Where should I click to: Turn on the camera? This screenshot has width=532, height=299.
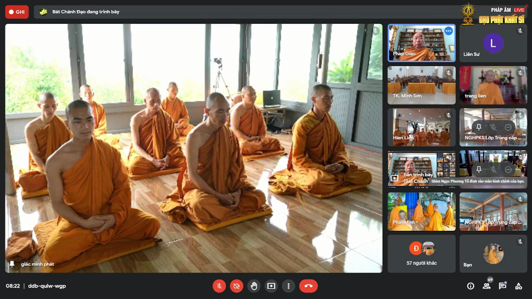tap(236, 286)
